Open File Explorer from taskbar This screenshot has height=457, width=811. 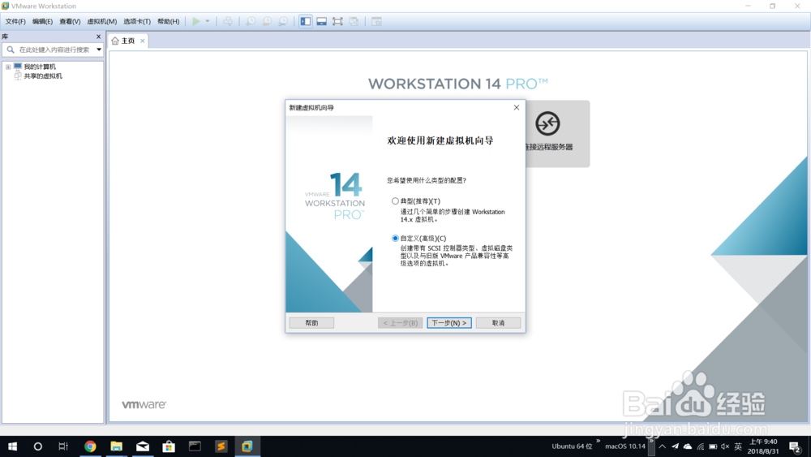click(116, 446)
